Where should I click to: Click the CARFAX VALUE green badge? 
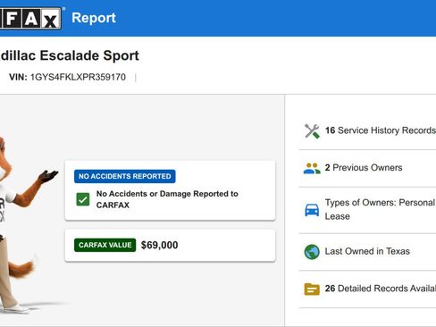tap(105, 245)
